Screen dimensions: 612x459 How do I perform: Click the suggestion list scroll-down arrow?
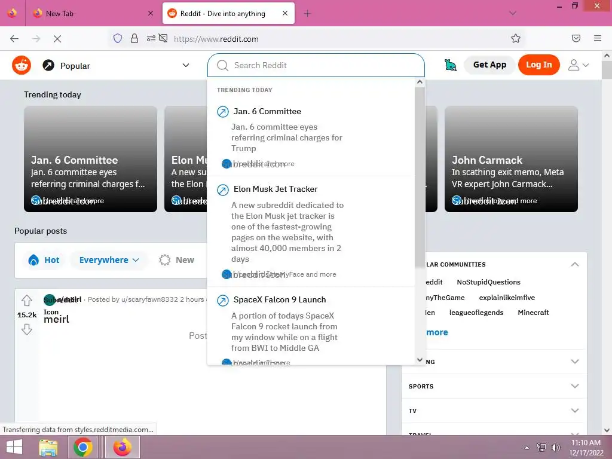point(420,359)
